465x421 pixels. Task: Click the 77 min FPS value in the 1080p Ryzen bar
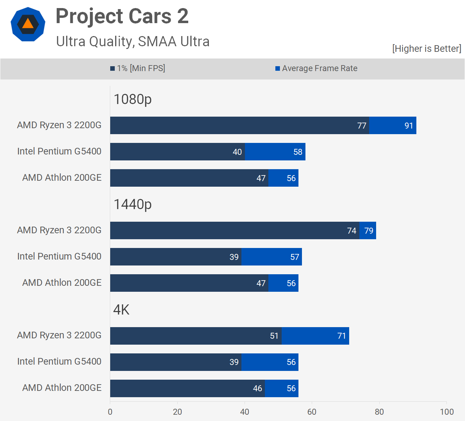pos(362,126)
